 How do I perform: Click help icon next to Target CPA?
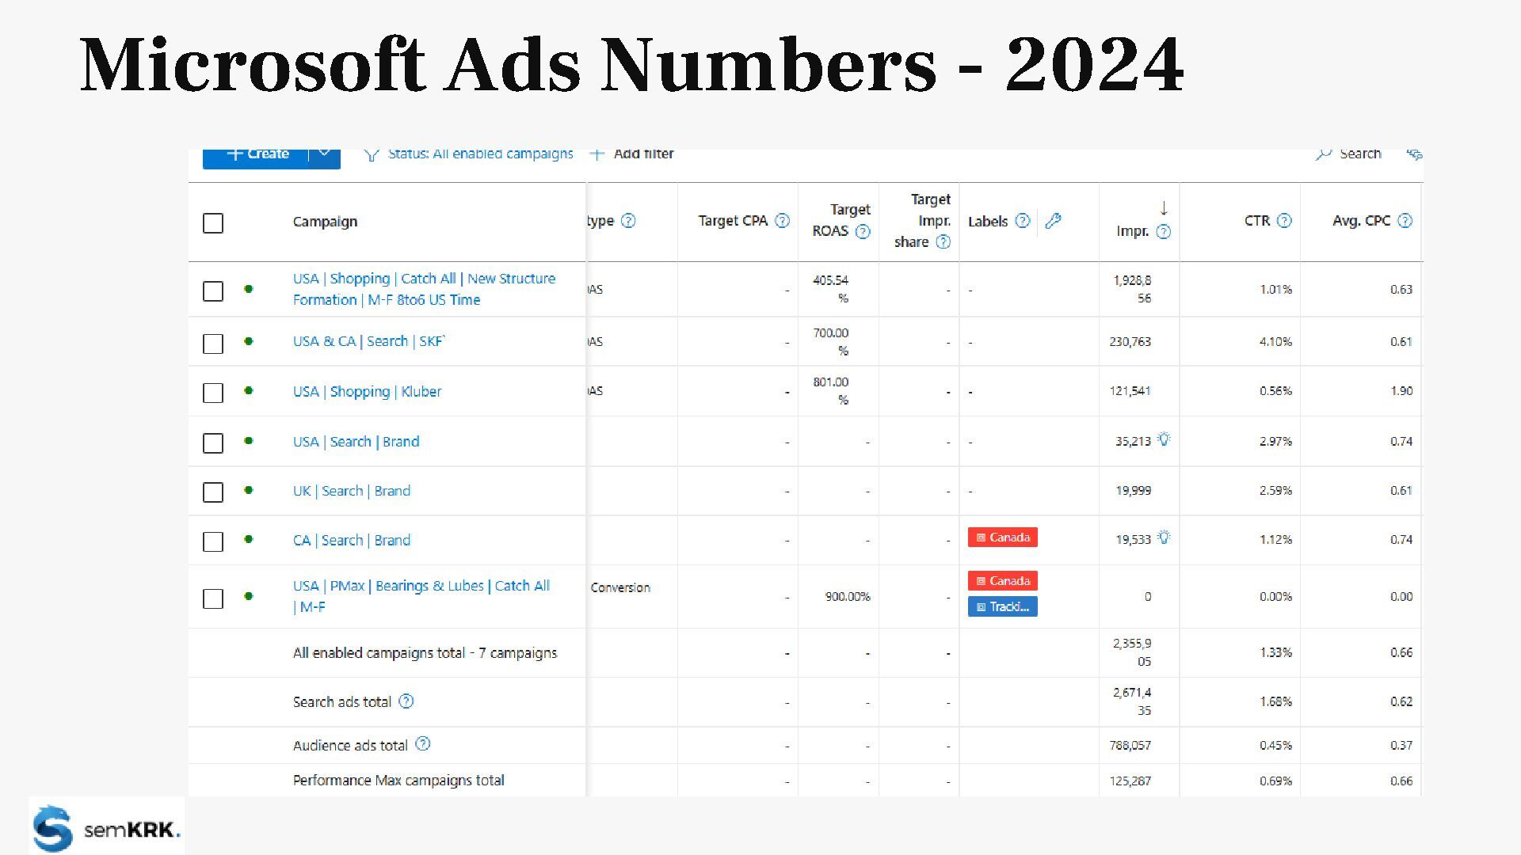pyautogui.click(x=782, y=221)
